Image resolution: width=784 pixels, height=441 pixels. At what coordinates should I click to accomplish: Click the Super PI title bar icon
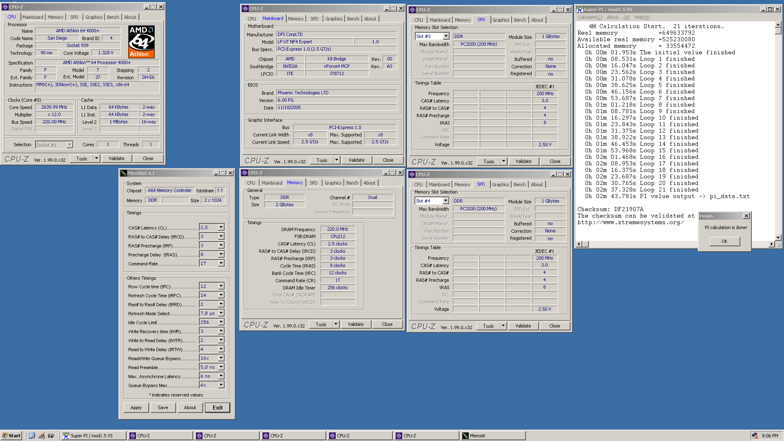(579, 9)
